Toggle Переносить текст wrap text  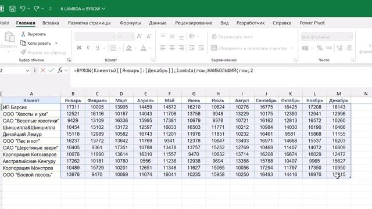click(233, 37)
